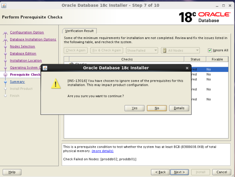This screenshot has height=177, width=235.
Task: Go to Installation Location step
Action: [26, 60]
